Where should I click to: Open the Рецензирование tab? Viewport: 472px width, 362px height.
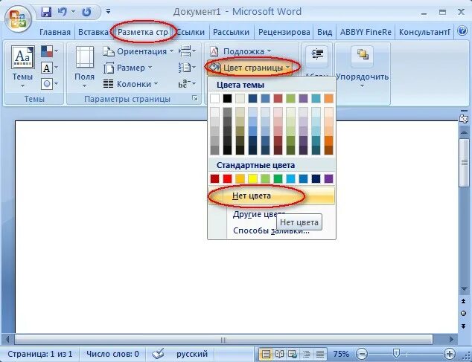click(x=284, y=32)
